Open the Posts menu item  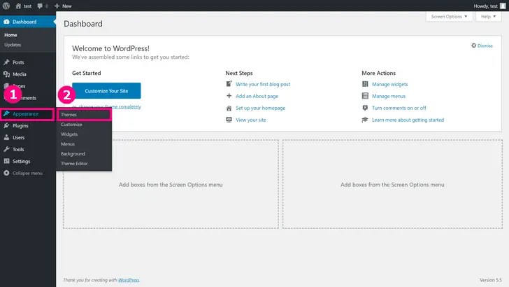coord(28,62)
